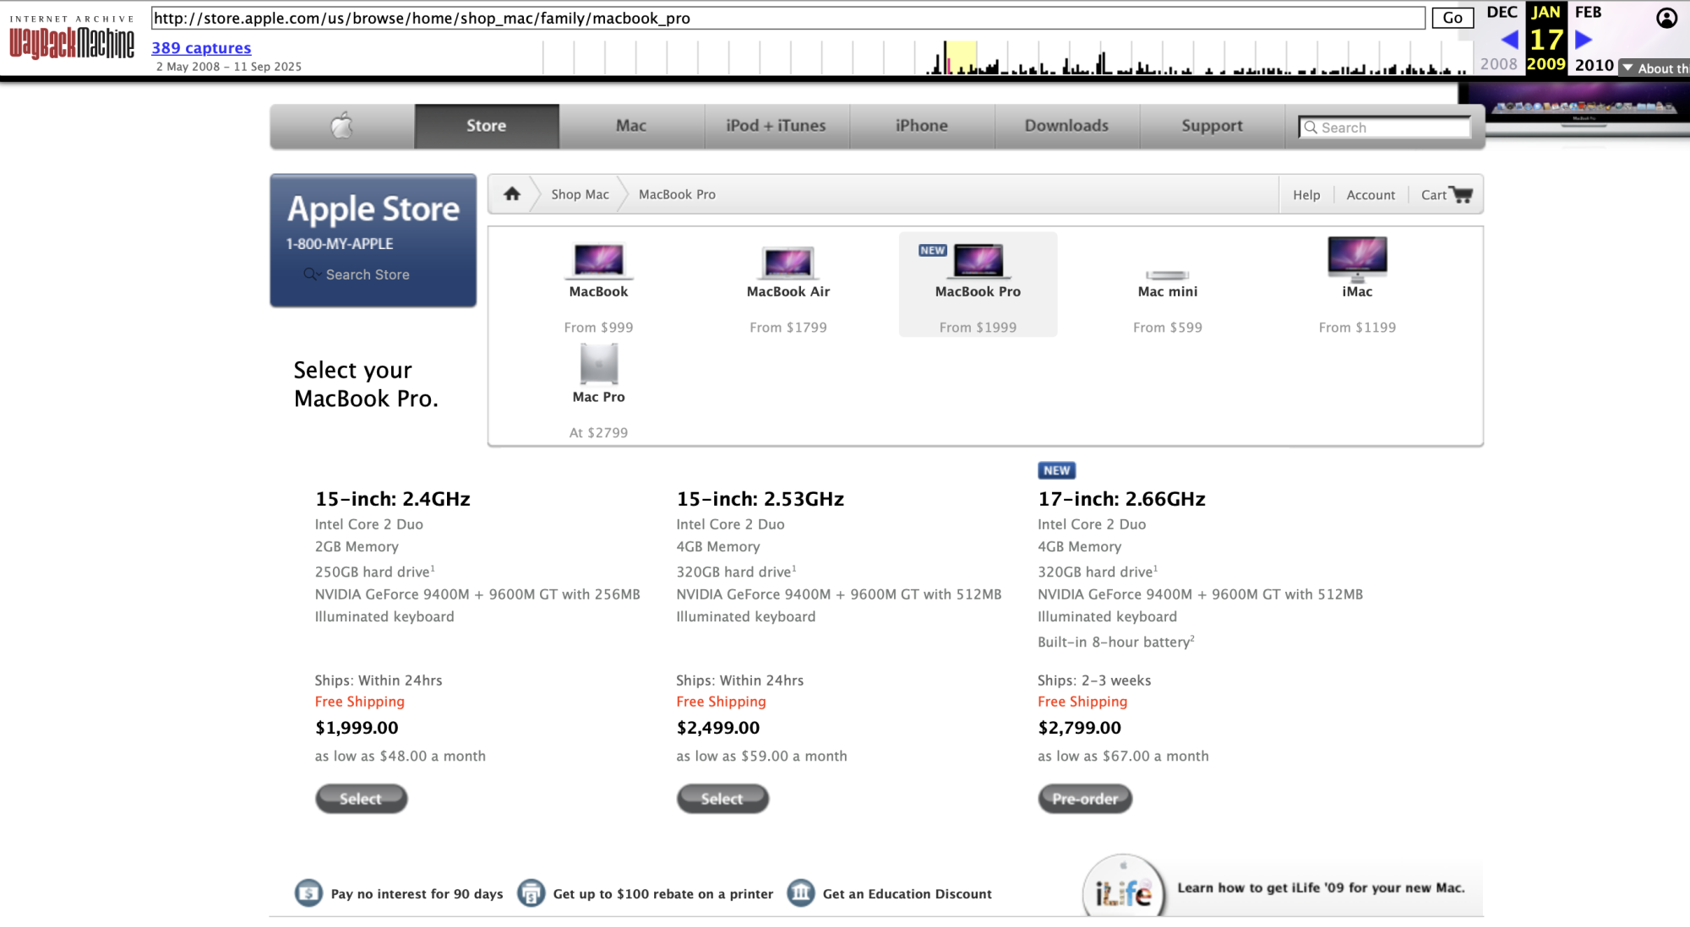This screenshot has height=927, width=1690.
Task: Pre-order the 17-inch 2.66GHz MacBook Pro
Action: pos(1084,799)
